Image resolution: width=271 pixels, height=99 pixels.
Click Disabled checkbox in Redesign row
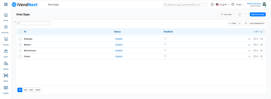[x=165, y=38]
